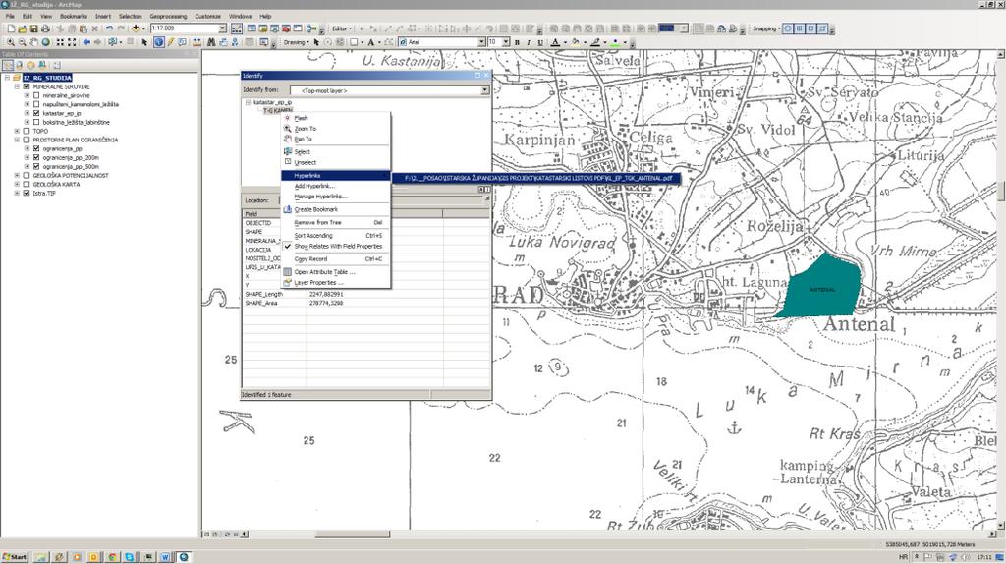The image size is (1006, 564).
Task: Undo the last action
Action: click(109, 28)
